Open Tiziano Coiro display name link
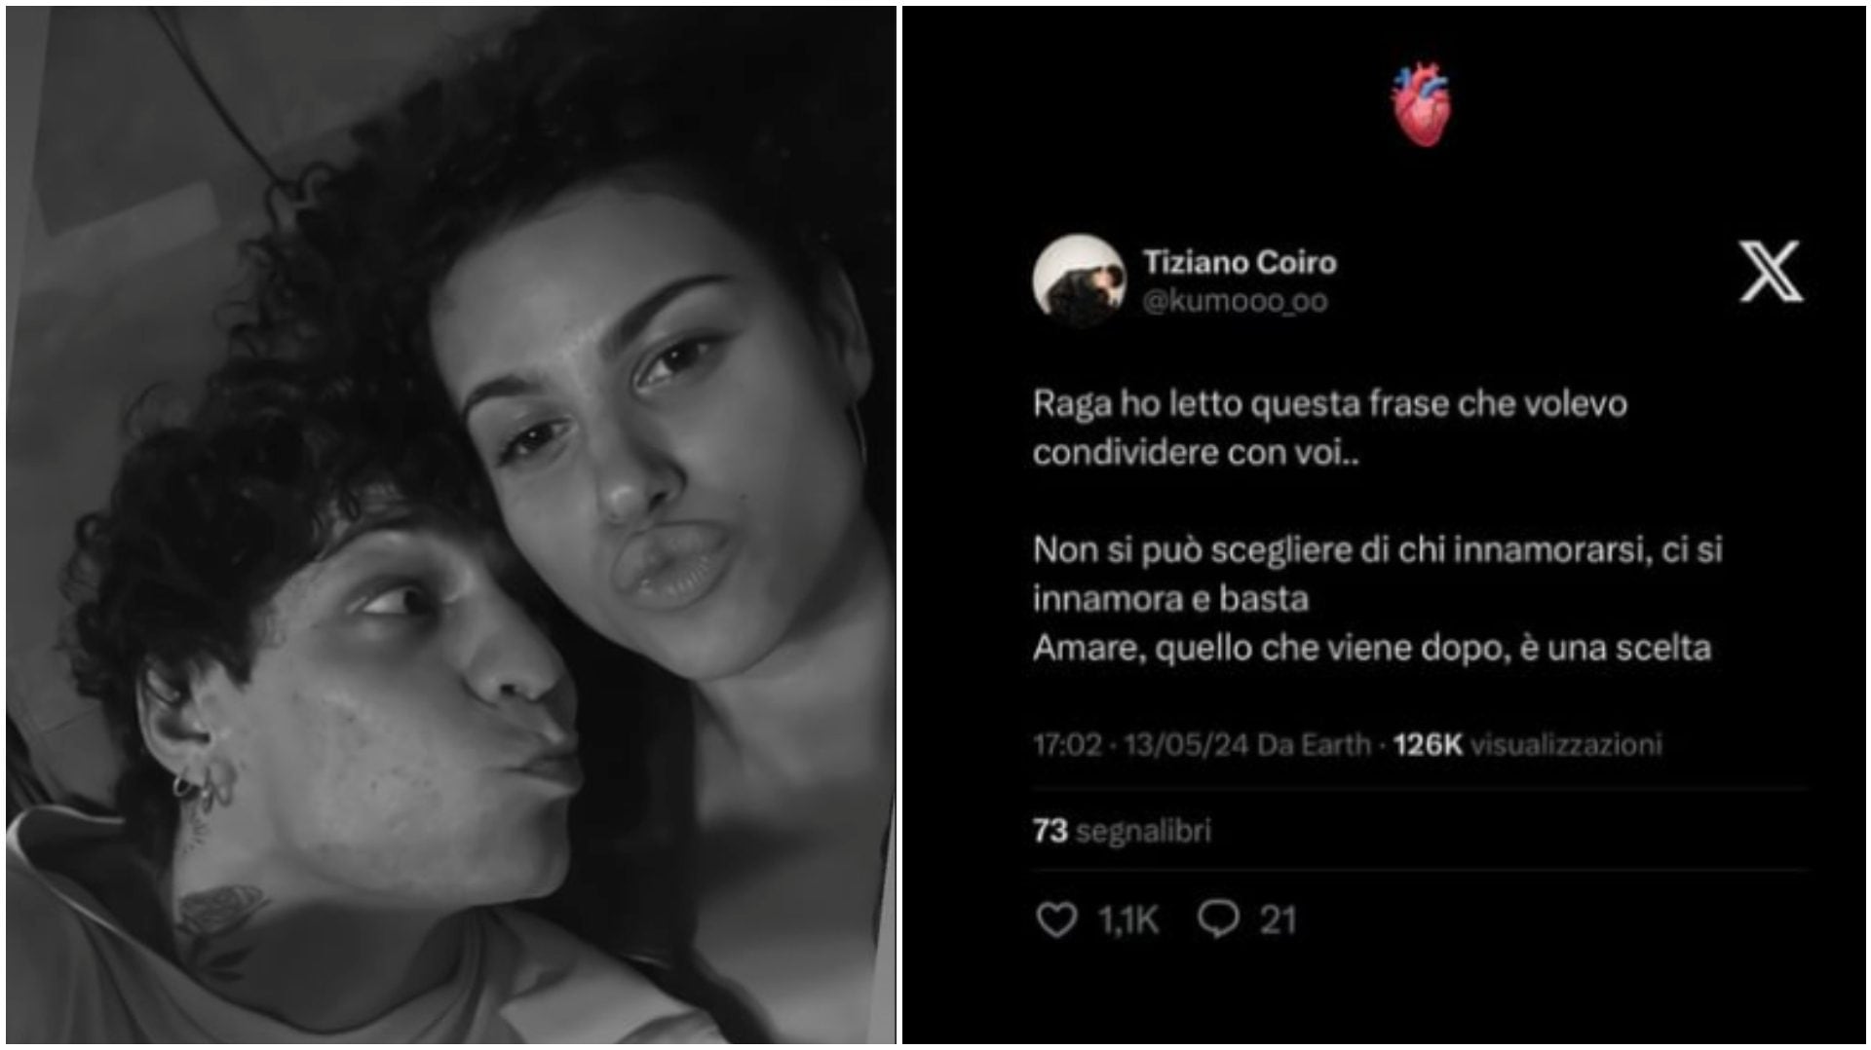Image resolution: width=1871 pixels, height=1050 pixels. [x=1240, y=263]
